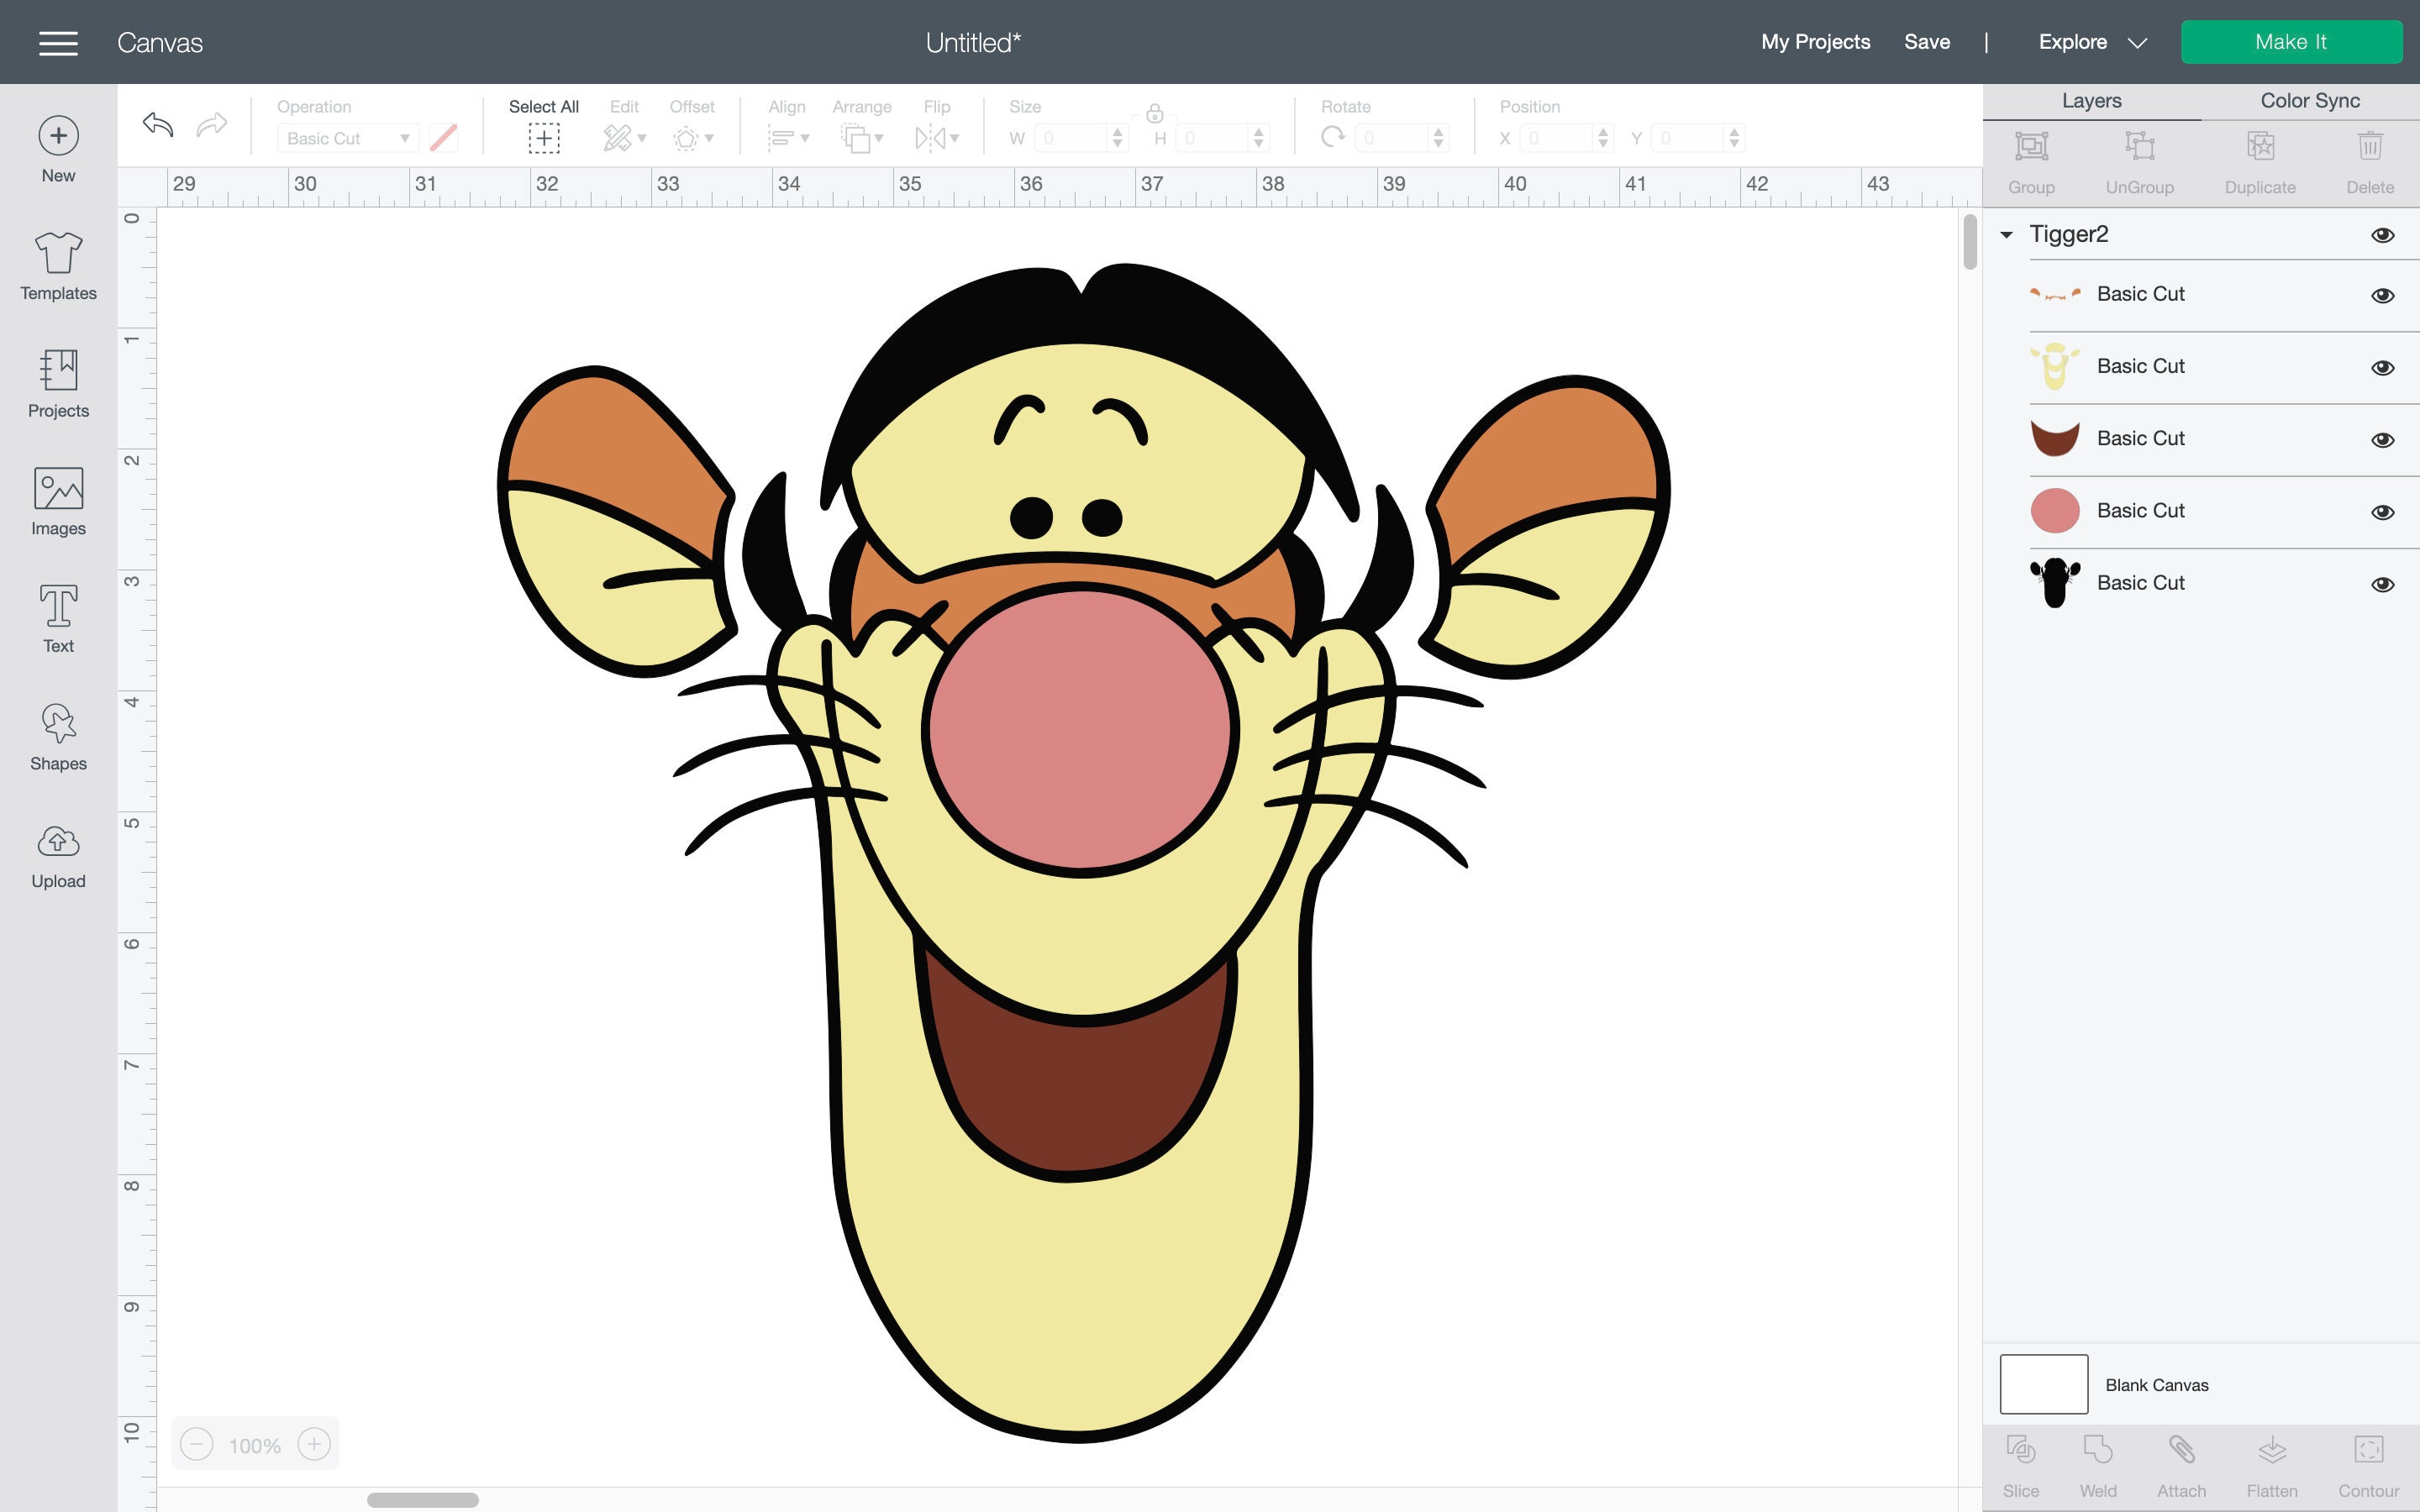Click the Undo arrow

pyautogui.click(x=158, y=125)
